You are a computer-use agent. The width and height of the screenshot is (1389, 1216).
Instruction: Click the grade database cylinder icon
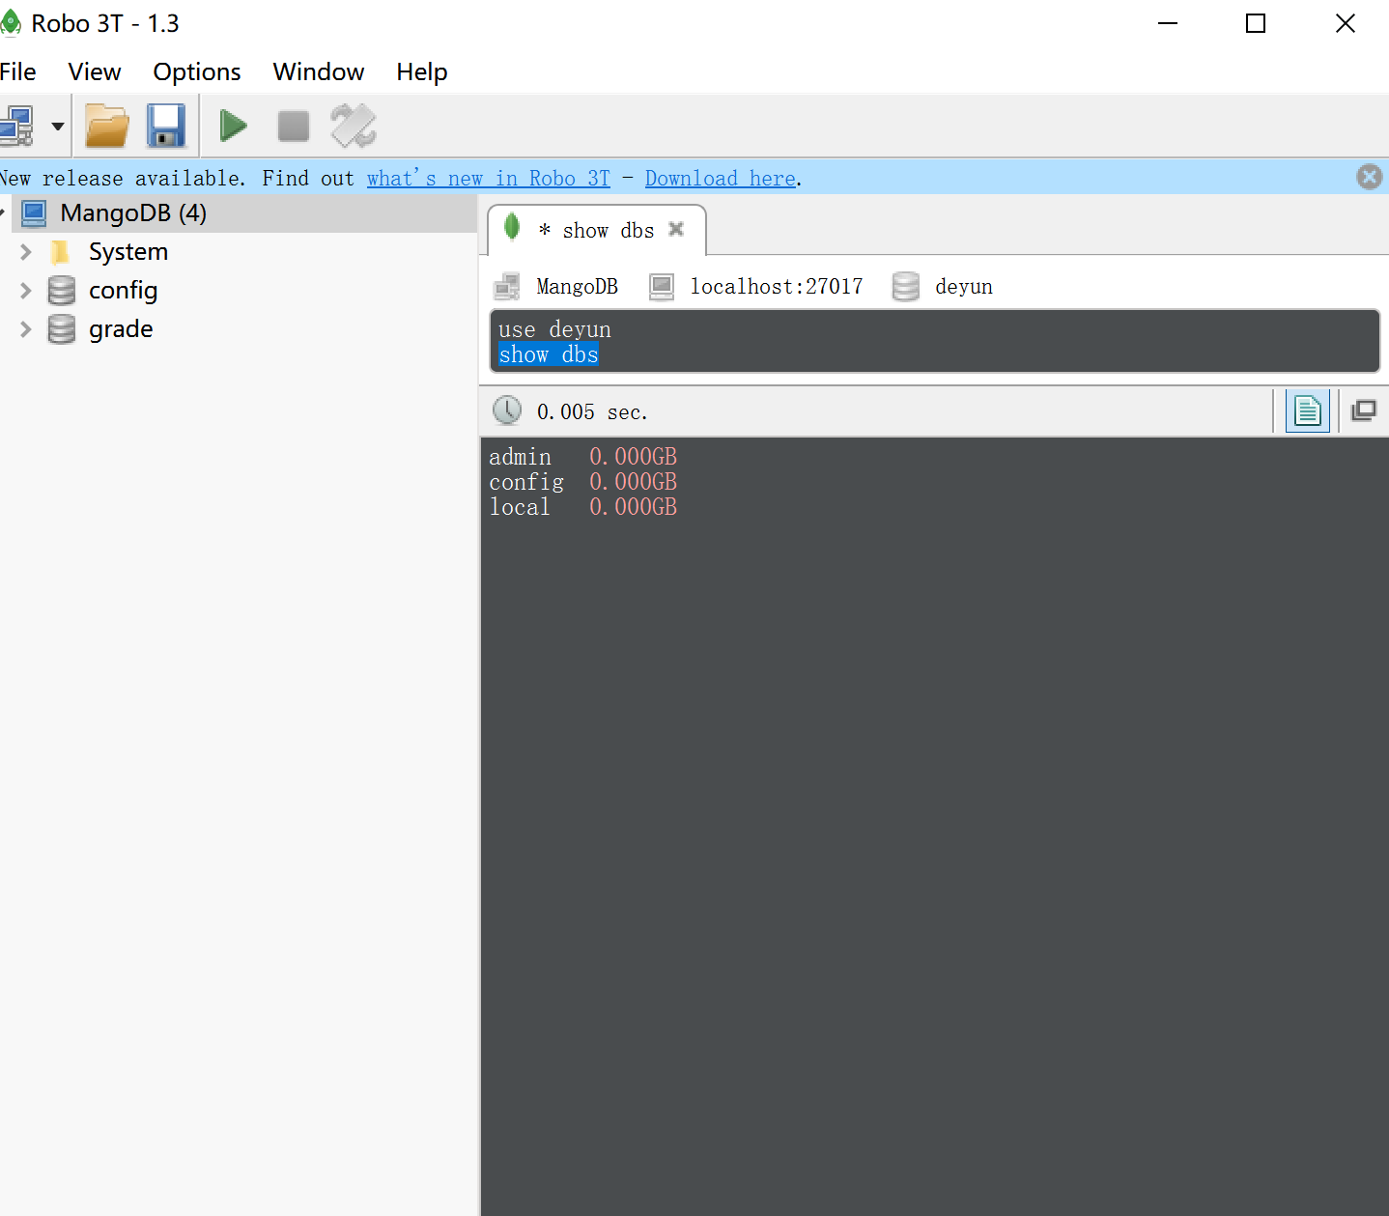coord(62,329)
